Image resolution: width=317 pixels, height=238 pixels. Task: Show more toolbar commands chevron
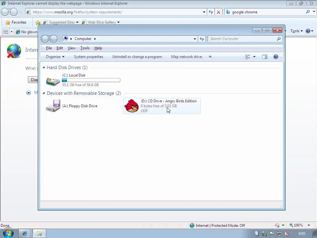click(x=210, y=57)
